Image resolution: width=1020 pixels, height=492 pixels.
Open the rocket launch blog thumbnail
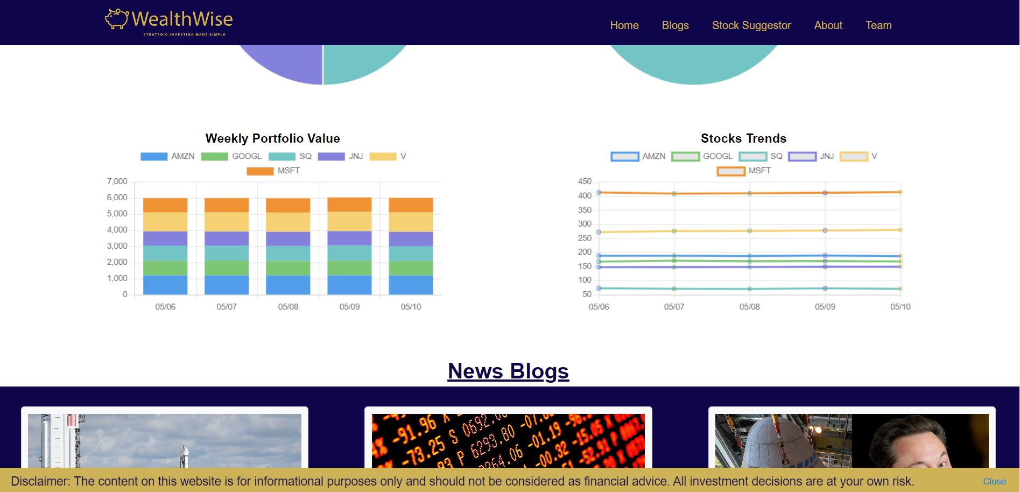pyautogui.click(x=165, y=441)
